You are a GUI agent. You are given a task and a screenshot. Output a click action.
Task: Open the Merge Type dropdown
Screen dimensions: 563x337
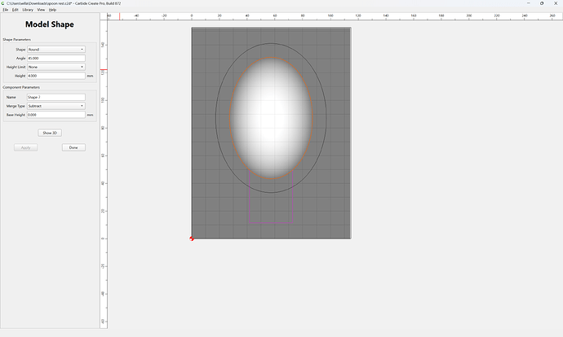click(56, 106)
